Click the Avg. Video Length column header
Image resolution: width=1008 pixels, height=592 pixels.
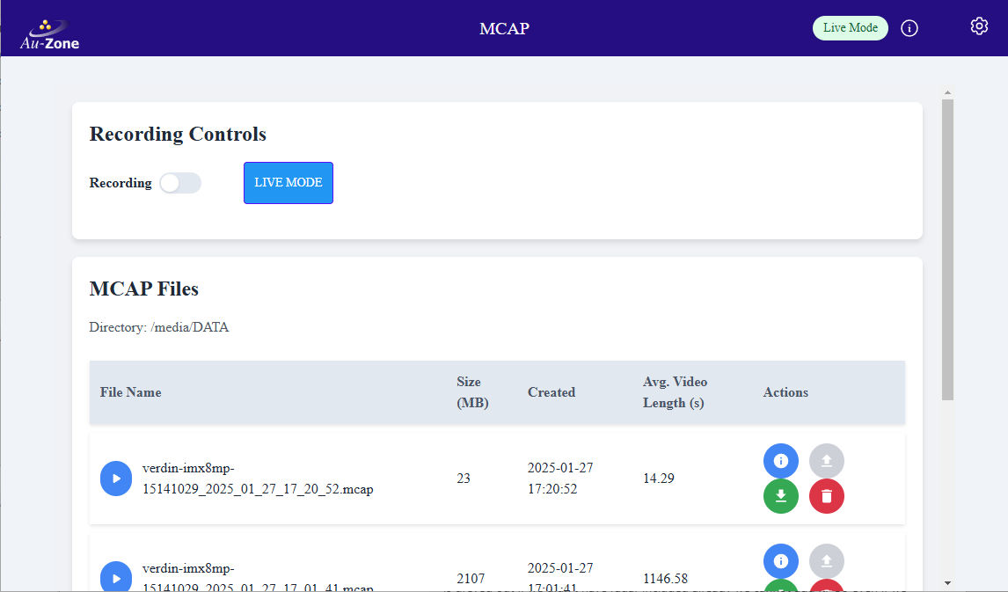(x=675, y=392)
